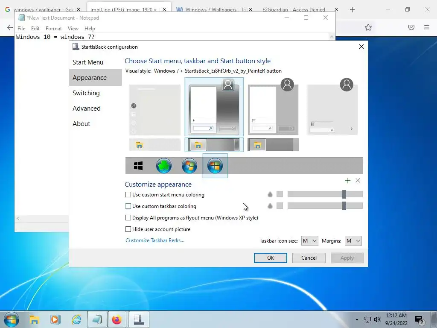Switch to Firefox on the taskbar
The image size is (437, 328).
tap(117, 319)
